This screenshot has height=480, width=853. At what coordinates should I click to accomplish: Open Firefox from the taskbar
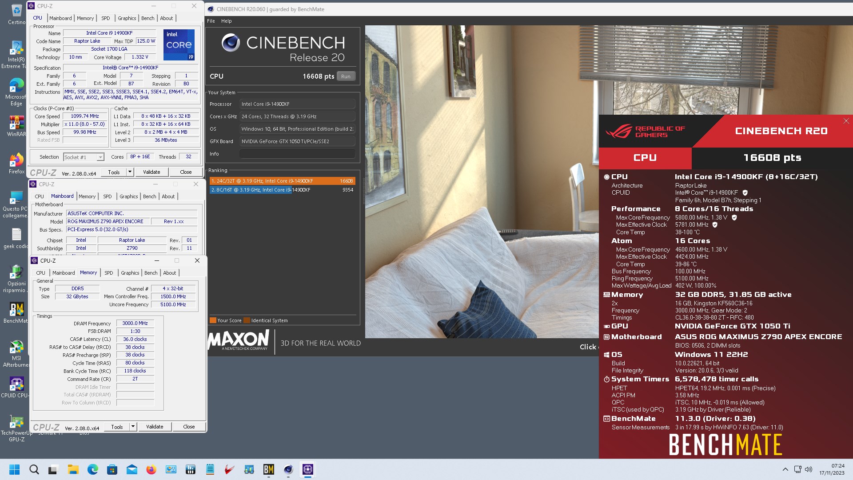(151, 469)
